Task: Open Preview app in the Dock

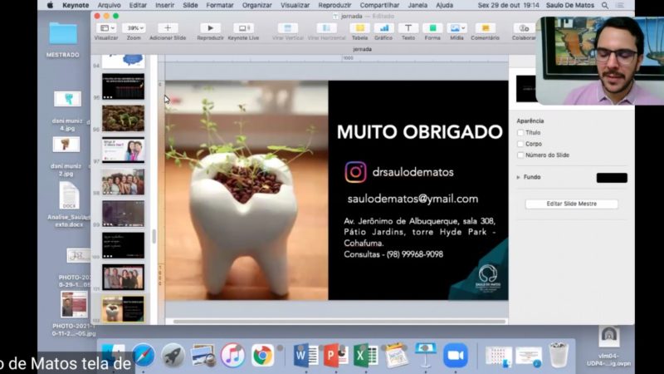Action: 203,355
